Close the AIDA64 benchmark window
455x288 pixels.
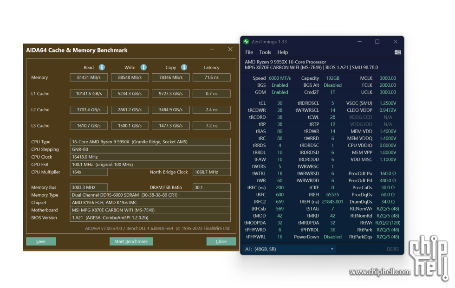pos(230,49)
